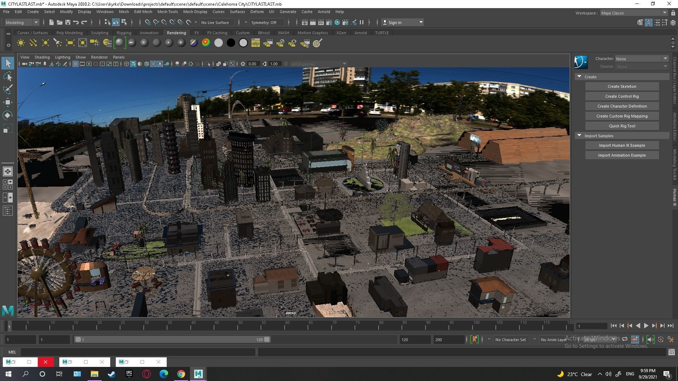The height and width of the screenshot is (381, 678).
Task: Assign the striped layered shader ball
Action: 194,43
